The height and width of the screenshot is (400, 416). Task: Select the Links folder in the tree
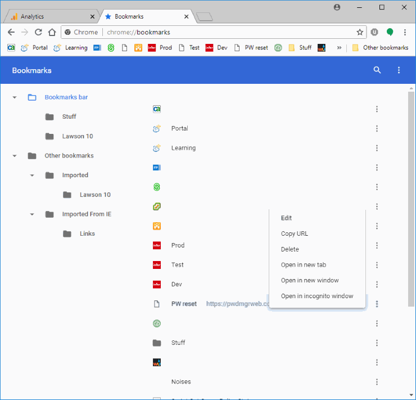click(x=79, y=234)
